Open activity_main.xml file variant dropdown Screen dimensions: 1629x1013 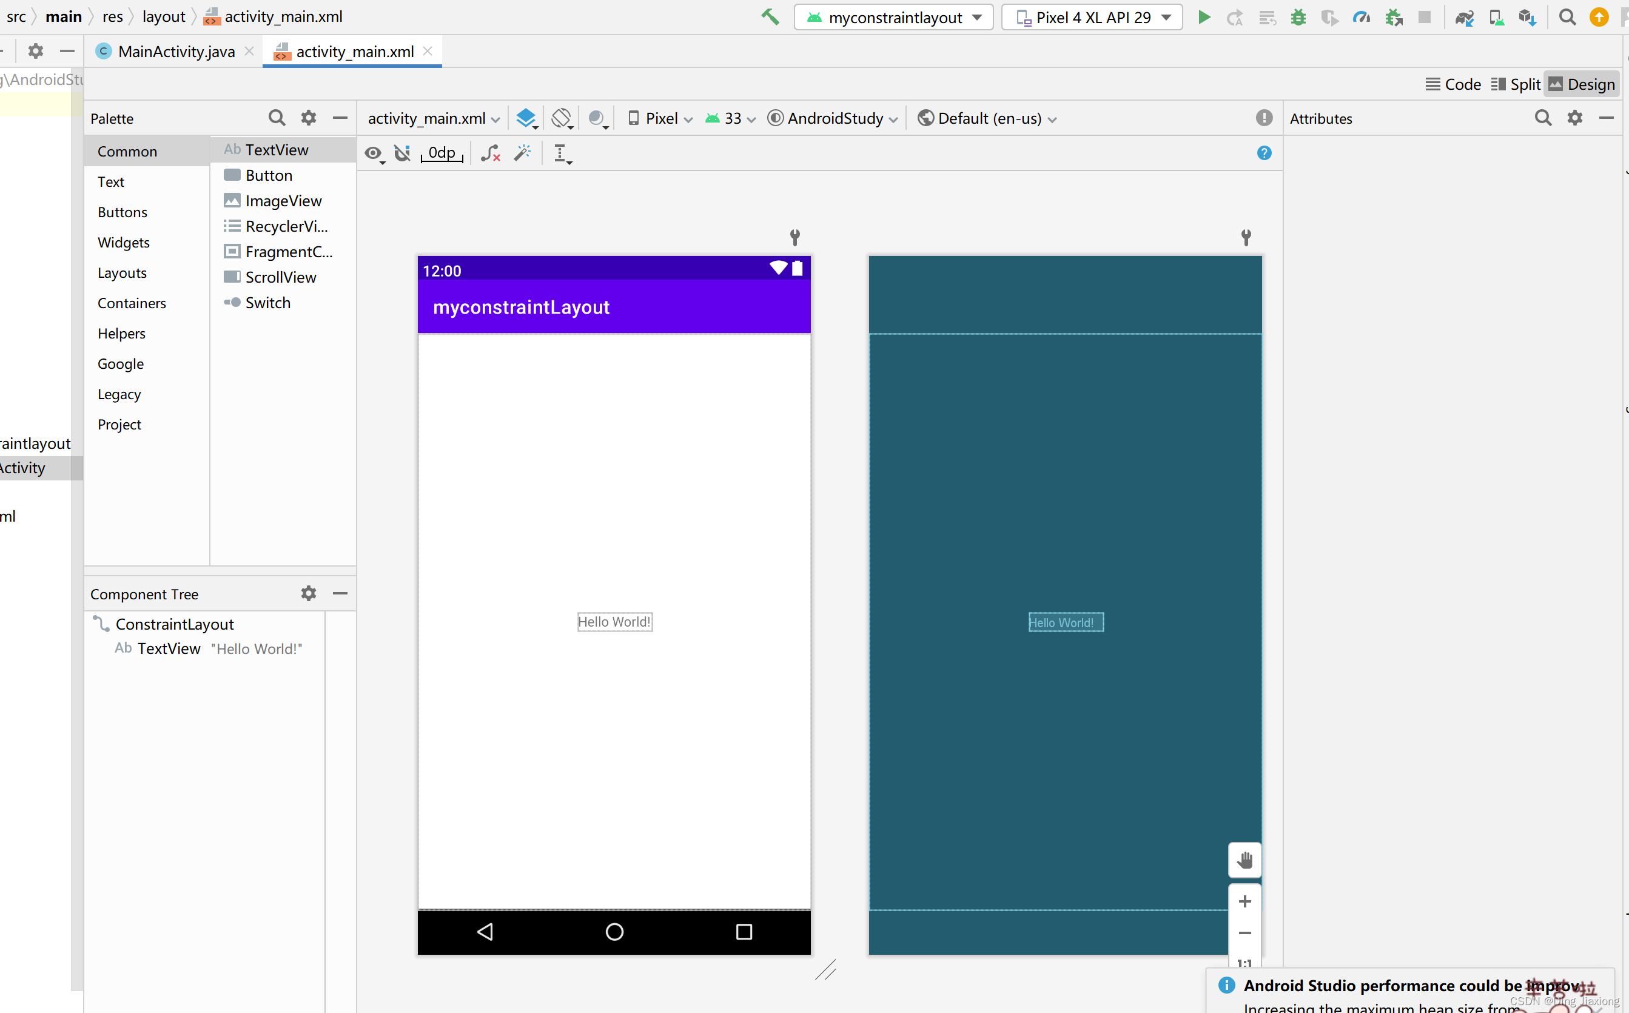coord(434,118)
